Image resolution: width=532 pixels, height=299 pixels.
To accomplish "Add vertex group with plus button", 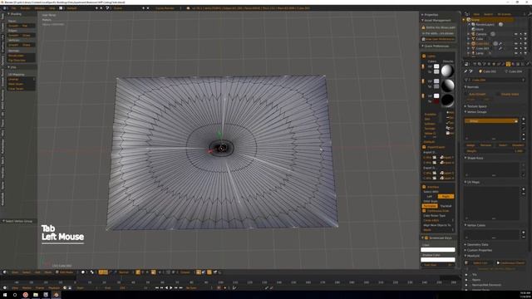I will coord(524,119).
